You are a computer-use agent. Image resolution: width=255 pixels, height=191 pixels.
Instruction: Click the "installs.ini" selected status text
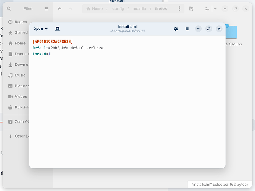pyautogui.click(x=220, y=185)
